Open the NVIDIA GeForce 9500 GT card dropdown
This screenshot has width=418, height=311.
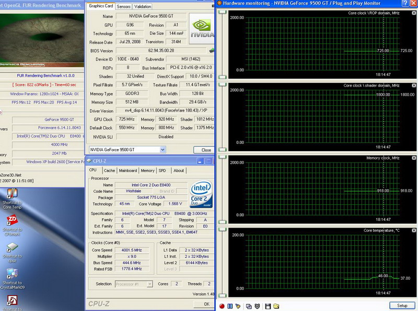162,150
